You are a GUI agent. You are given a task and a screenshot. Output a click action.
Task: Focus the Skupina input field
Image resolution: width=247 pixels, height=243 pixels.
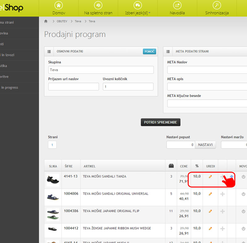[x=101, y=70]
